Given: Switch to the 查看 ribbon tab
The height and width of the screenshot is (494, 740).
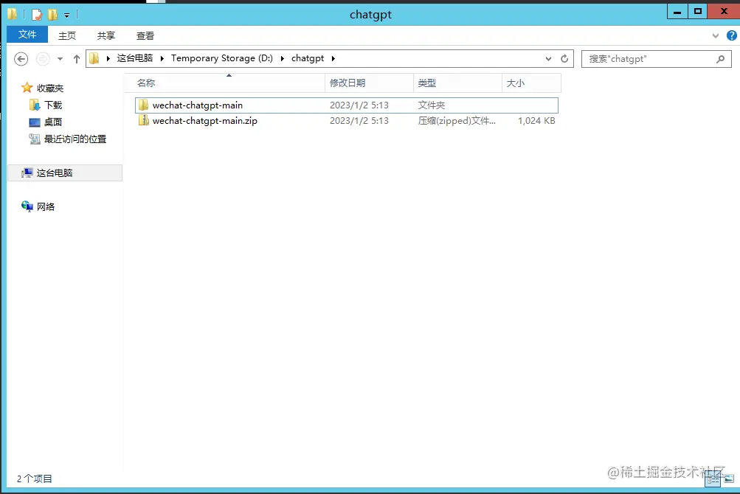Looking at the screenshot, I should tap(145, 35).
